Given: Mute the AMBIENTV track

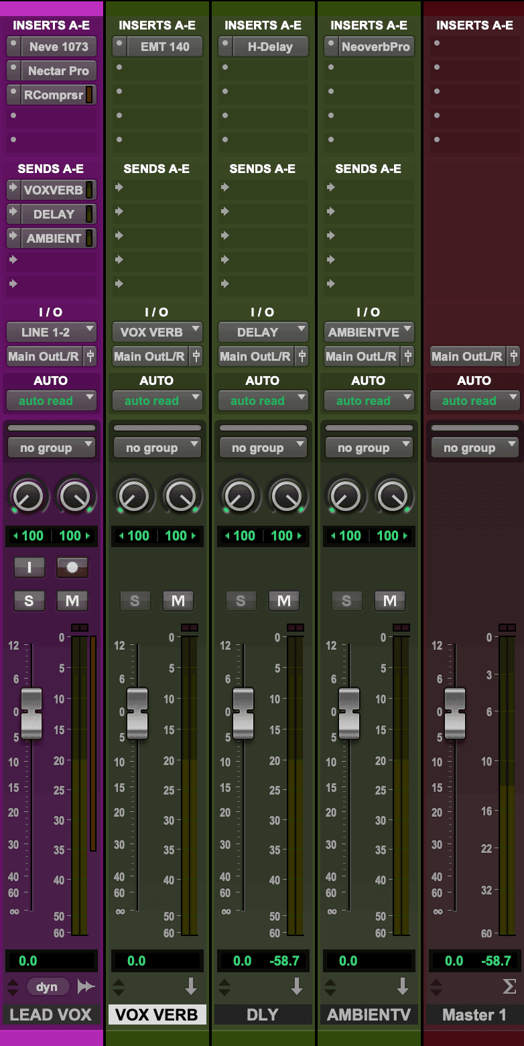Looking at the screenshot, I should click(390, 601).
